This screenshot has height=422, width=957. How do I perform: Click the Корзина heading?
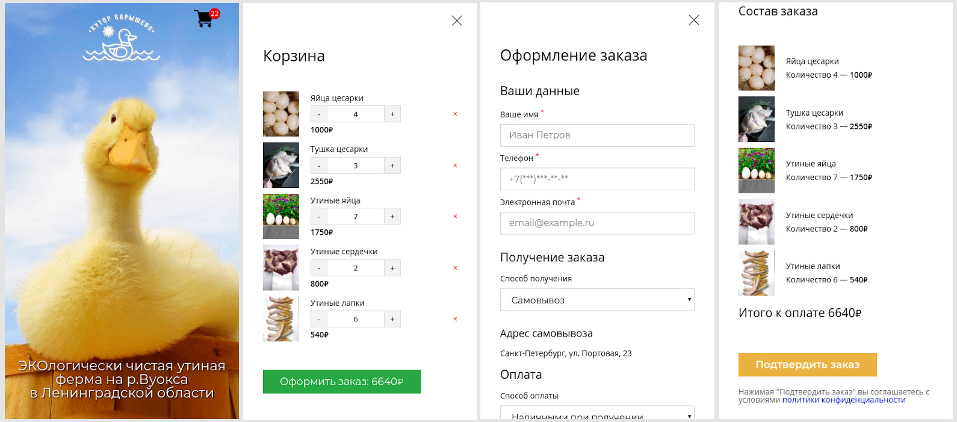point(294,56)
